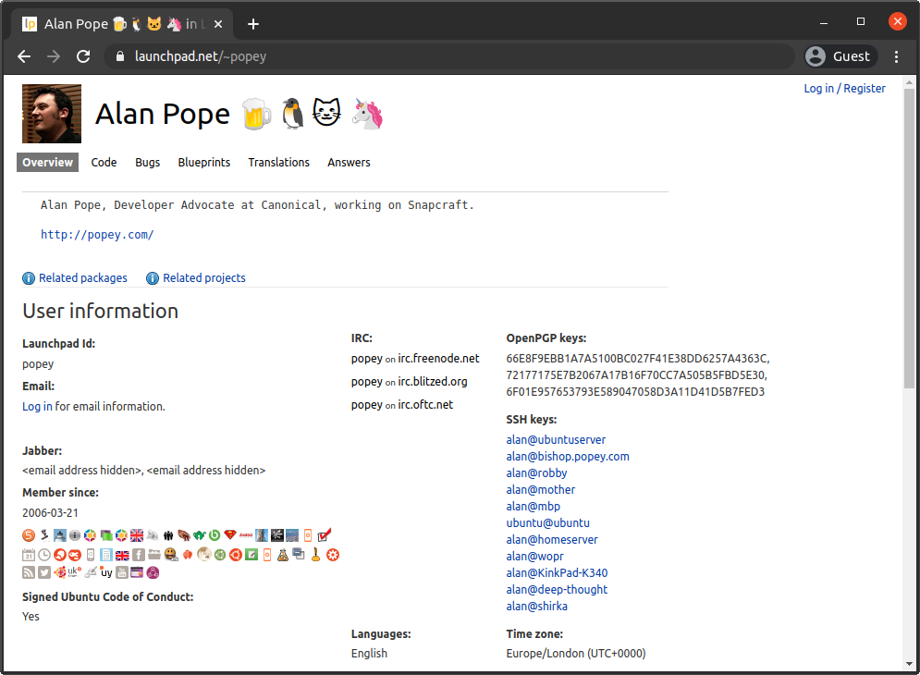Click the beige globe team badge
The image size is (920, 675).
(204, 554)
